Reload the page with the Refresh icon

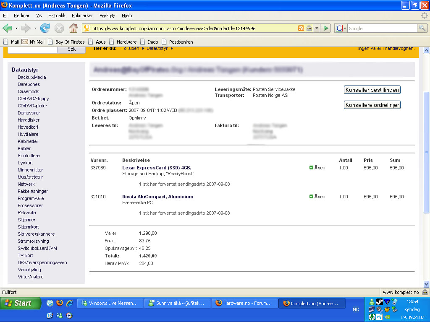tap(45, 28)
